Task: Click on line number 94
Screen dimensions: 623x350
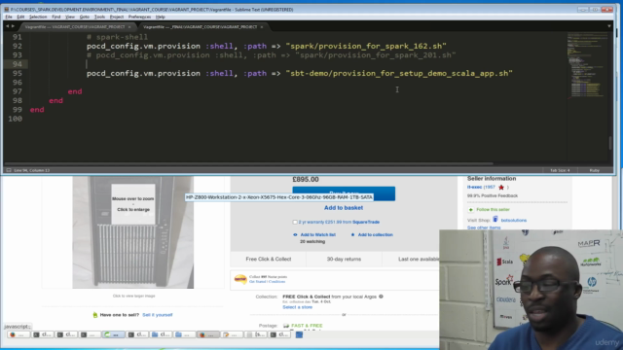Action: pos(18,64)
